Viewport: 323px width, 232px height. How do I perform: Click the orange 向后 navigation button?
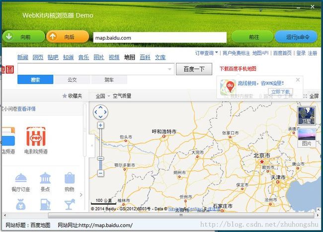[68, 37]
